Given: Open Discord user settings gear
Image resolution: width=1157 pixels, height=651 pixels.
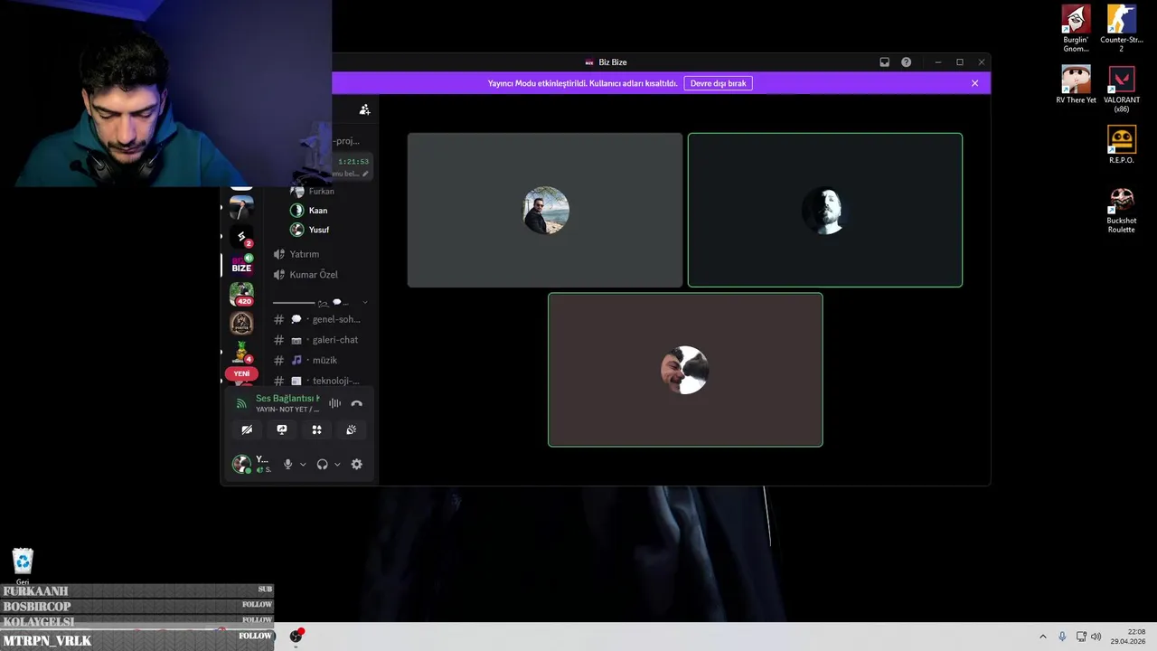Looking at the screenshot, I should tap(357, 464).
